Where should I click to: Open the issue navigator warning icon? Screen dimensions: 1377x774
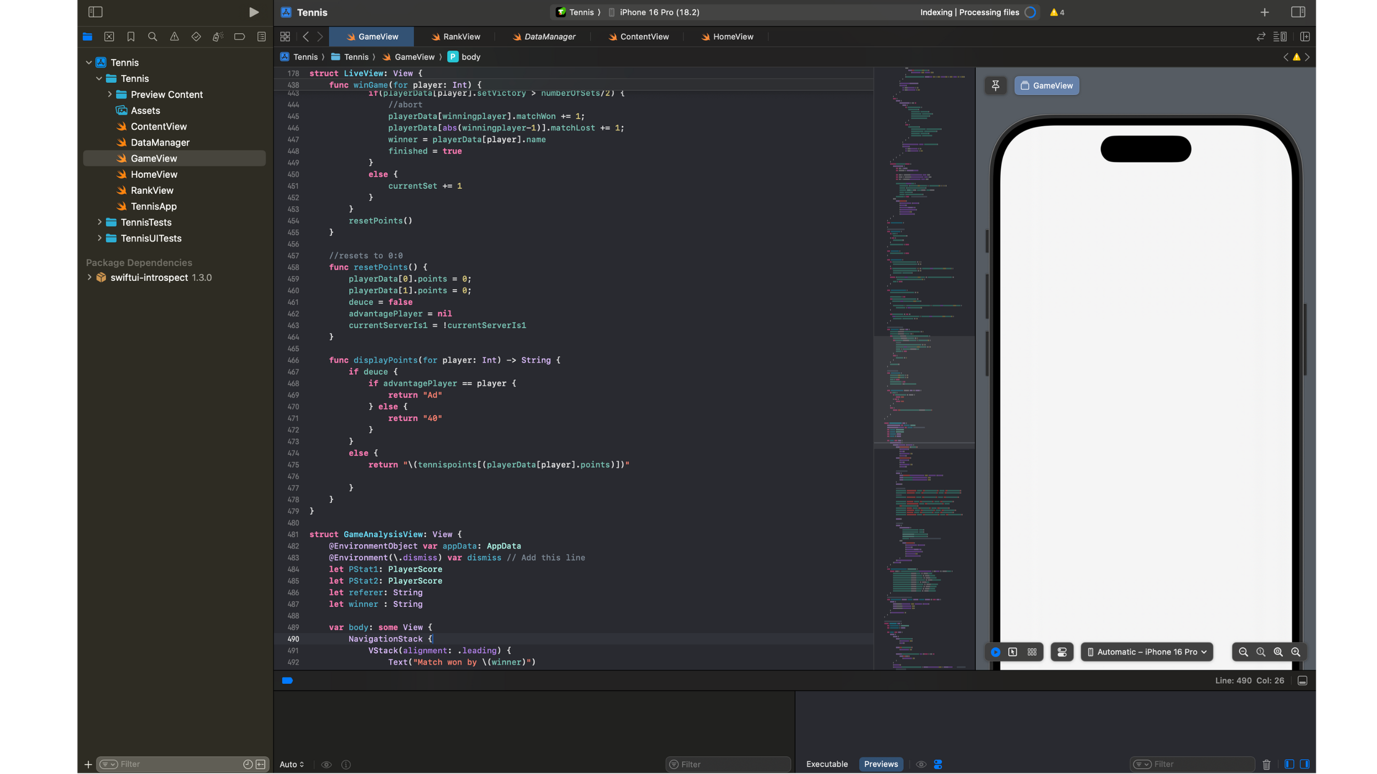pyautogui.click(x=174, y=37)
